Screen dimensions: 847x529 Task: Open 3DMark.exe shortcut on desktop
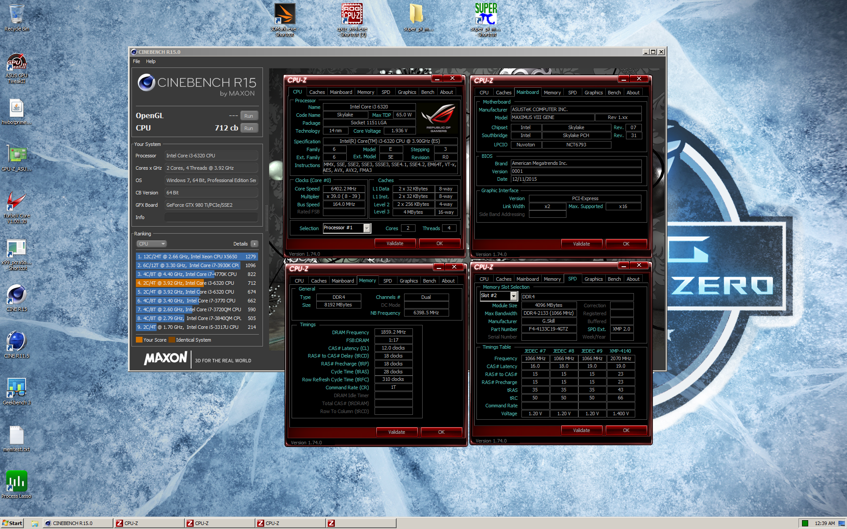click(x=285, y=20)
